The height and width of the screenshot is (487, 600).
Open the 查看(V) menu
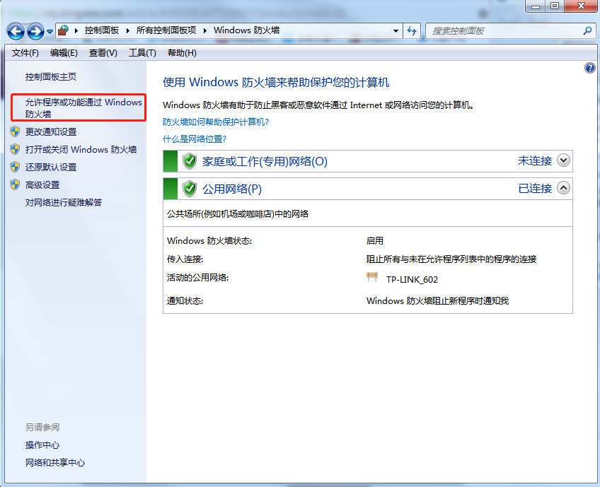point(103,53)
